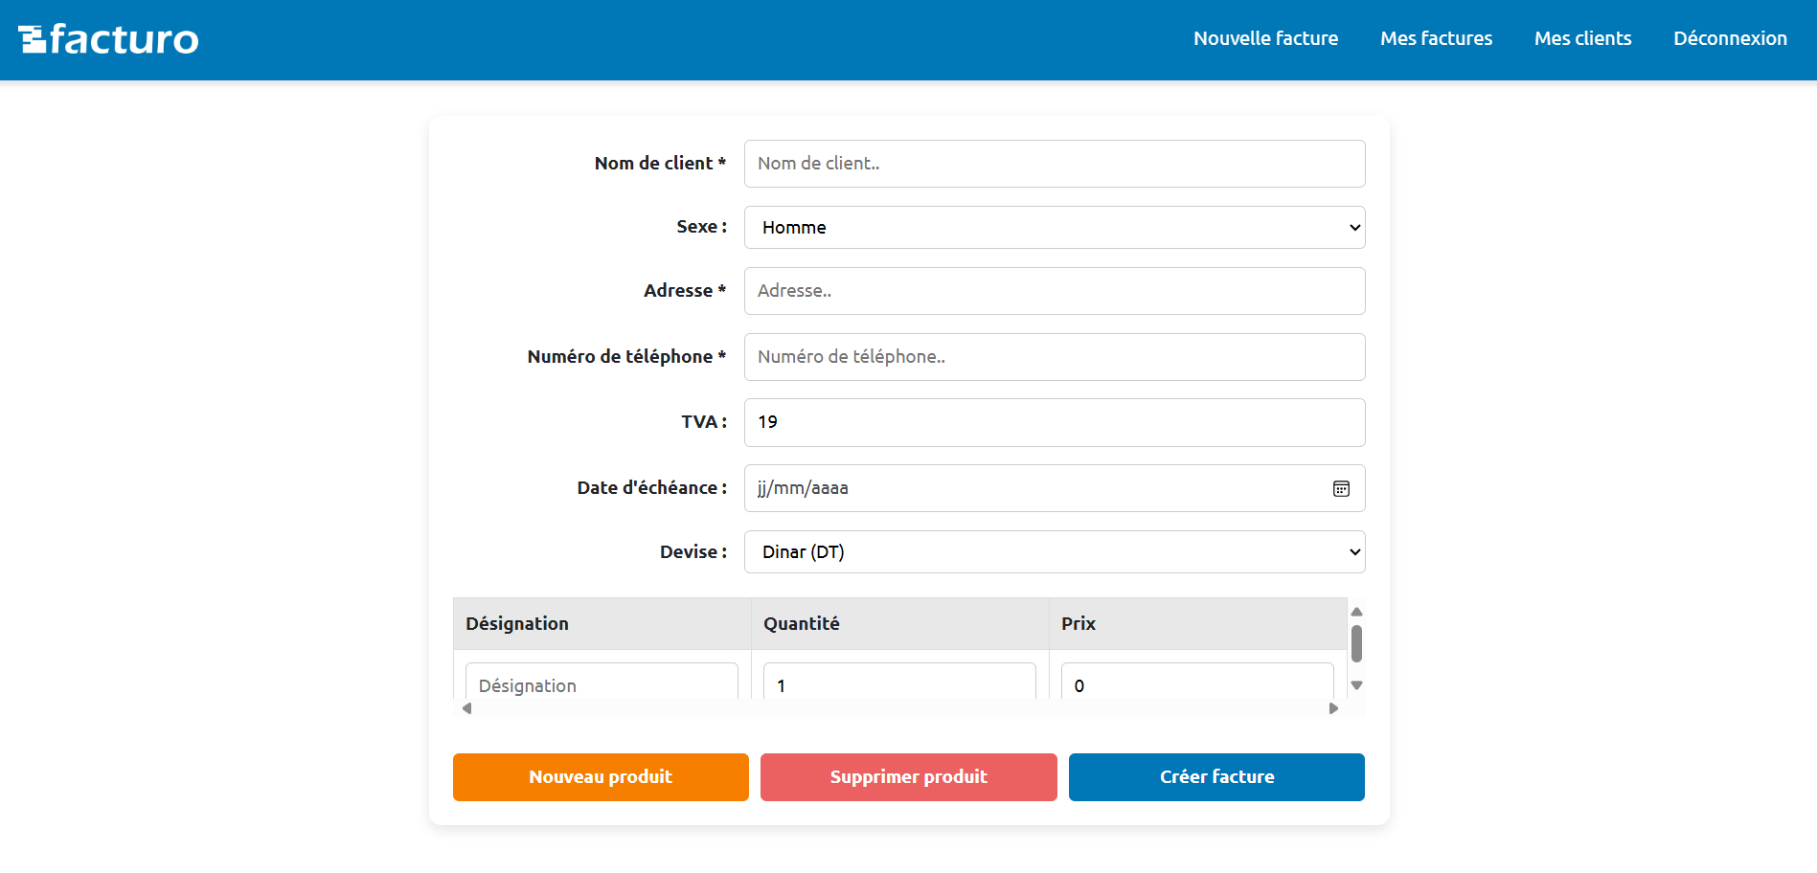Log out via Déconnexion
1817x873 pixels.
(x=1730, y=39)
